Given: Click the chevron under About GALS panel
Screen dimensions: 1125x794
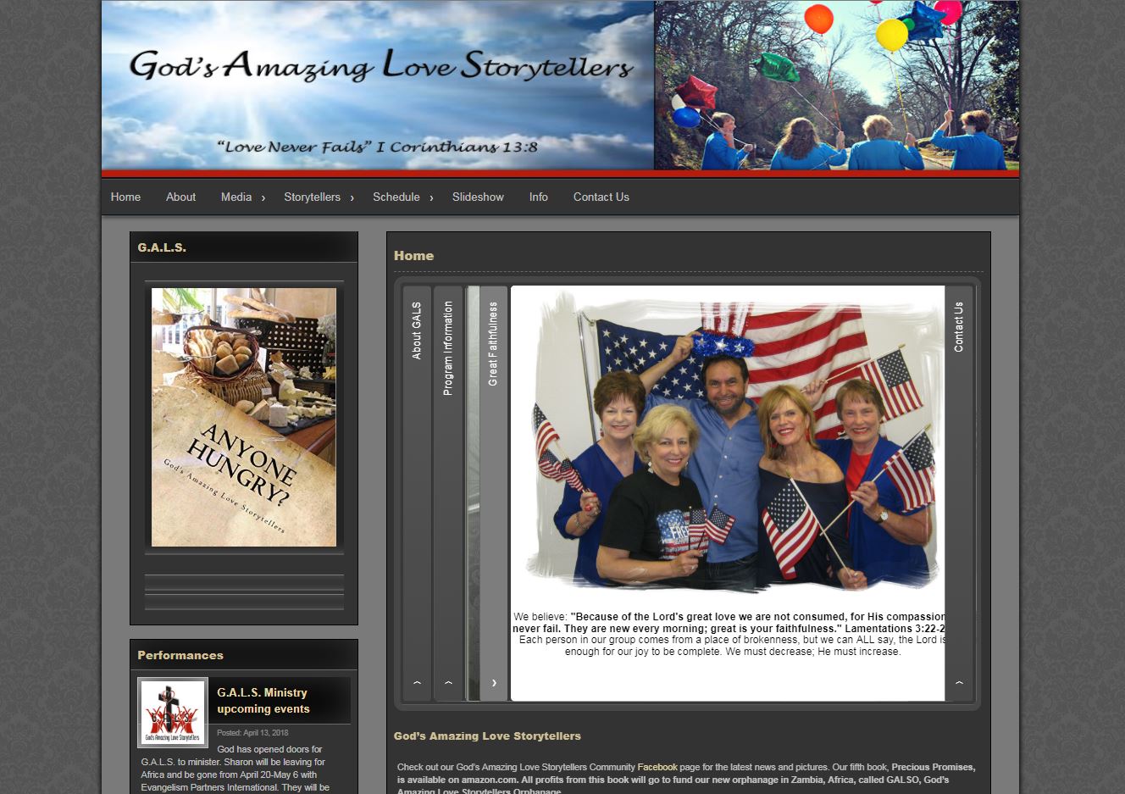Looking at the screenshot, I should coord(417,682).
